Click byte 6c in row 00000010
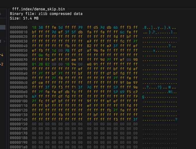The image size is (196, 149). pos(122,32)
